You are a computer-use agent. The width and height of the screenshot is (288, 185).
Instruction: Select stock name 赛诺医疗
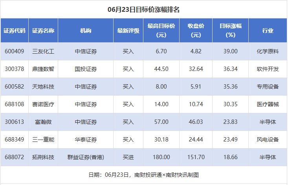43,104
